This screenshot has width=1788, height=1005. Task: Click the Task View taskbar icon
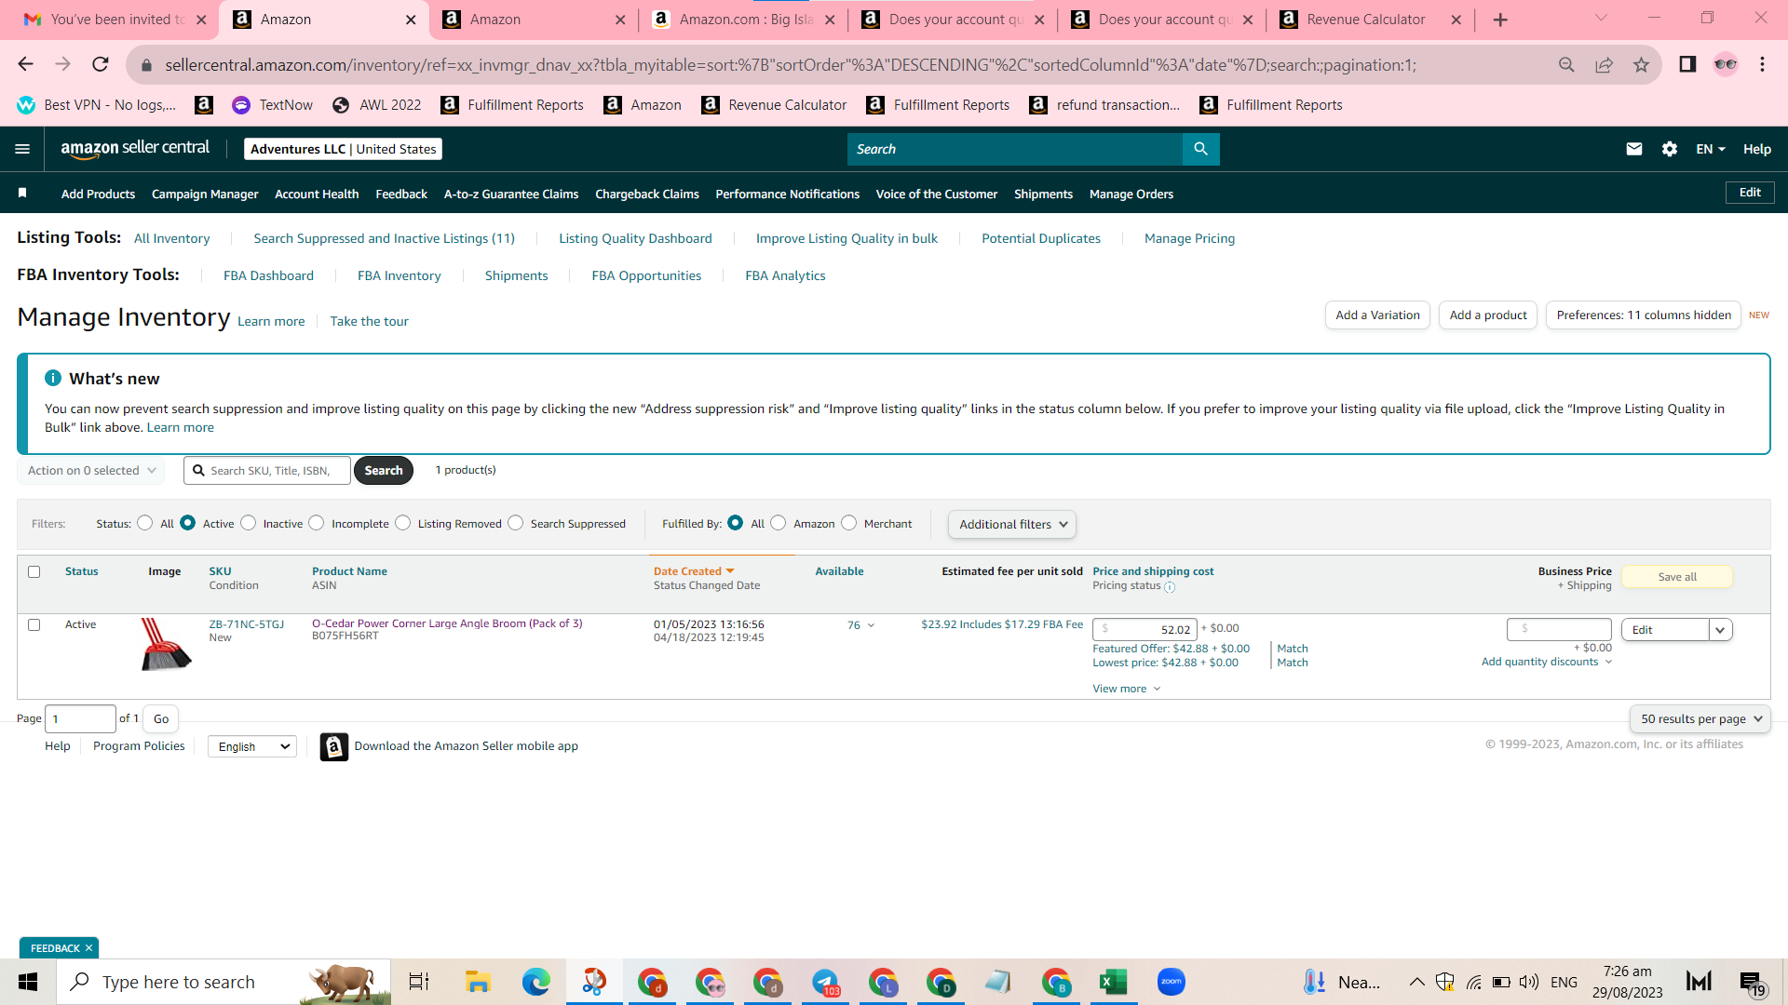[x=419, y=982]
